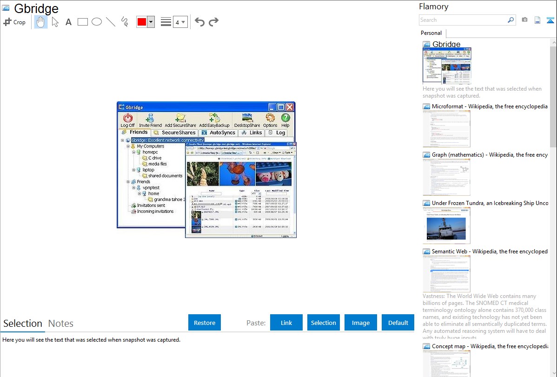Choose the arrow pointer tool
557x377 pixels.
point(55,22)
